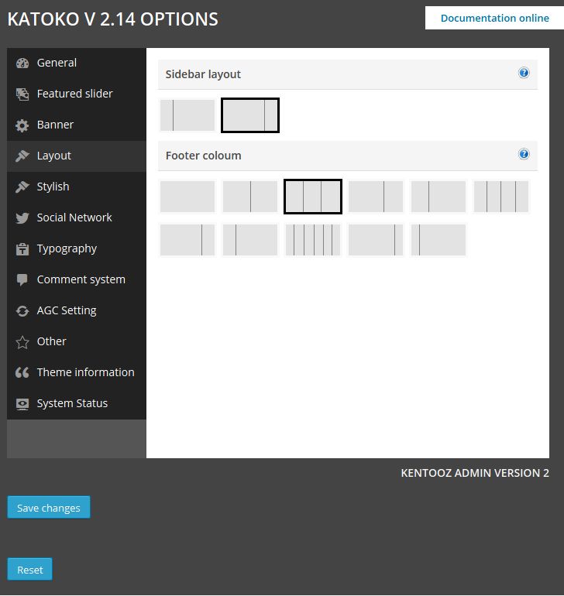Select the right sidebar layout option
Image resolution: width=564 pixels, height=596 pixels.
pyautogui.click(x=249, y=115)
